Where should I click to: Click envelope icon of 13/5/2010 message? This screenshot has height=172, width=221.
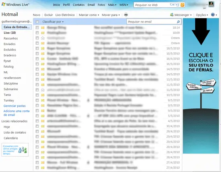pos(43,80)
